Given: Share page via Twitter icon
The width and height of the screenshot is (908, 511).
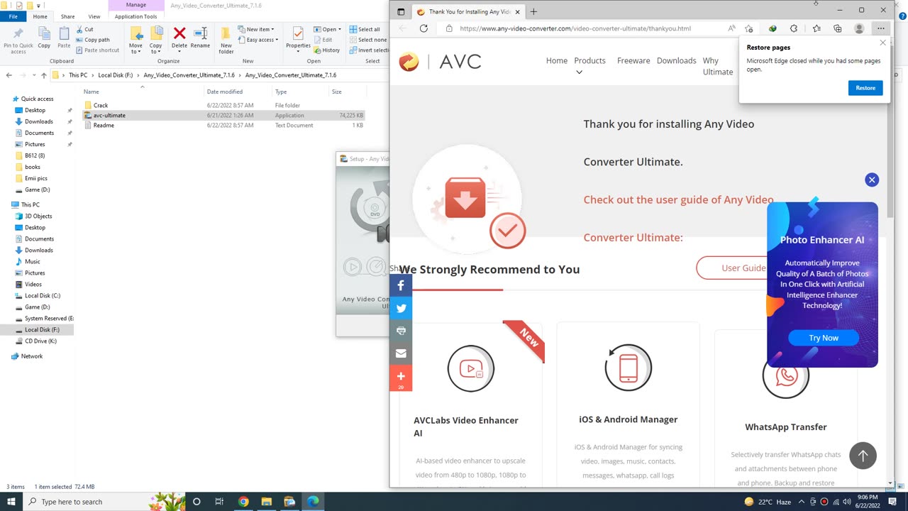Looking at the screenshot, I should coord(401,308).
